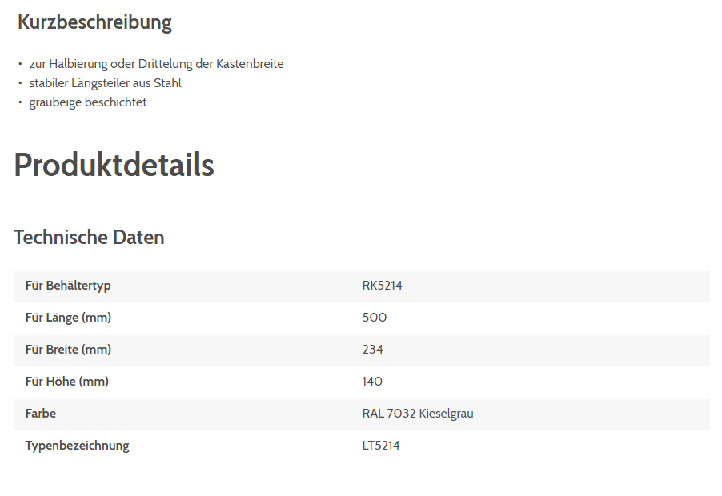Image resolution: width=722 pixels, height=496 pixels.
Task: Click the Typenbezeichnung row label
Action: click(77, 446)
